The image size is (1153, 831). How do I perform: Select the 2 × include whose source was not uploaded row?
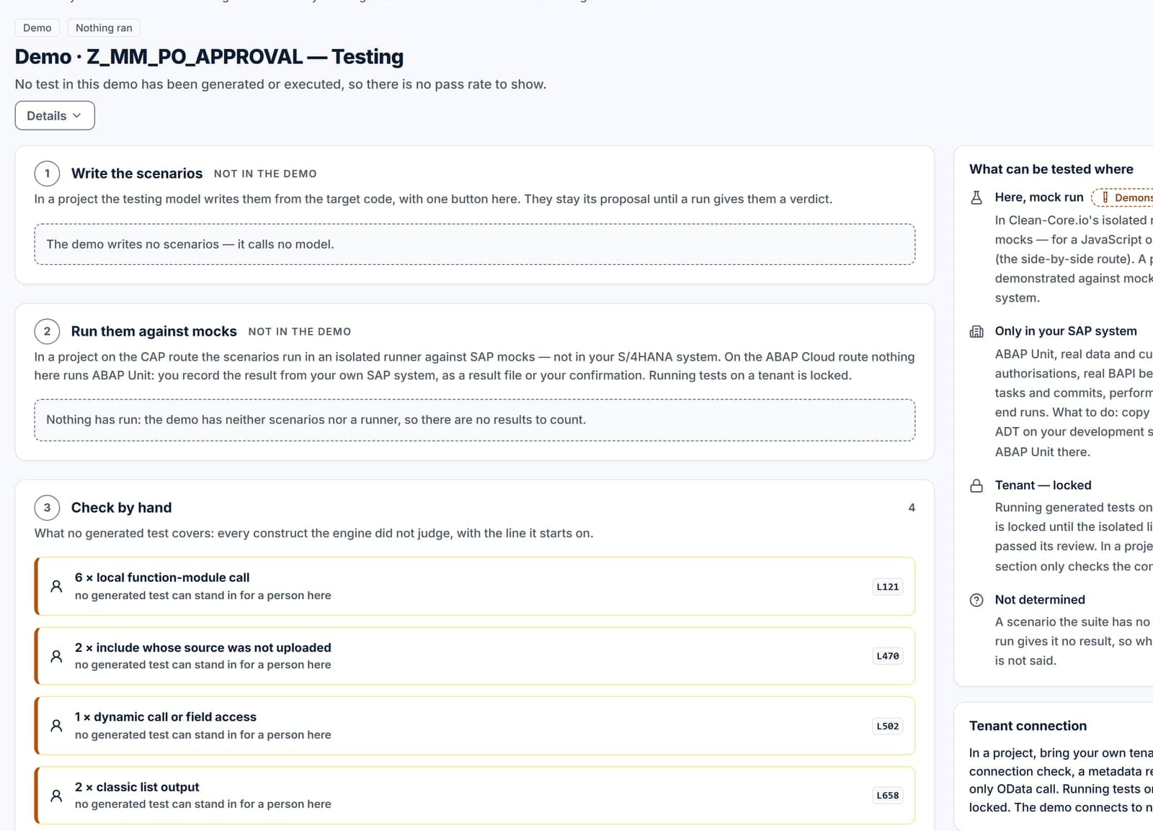tap(475, 656)
